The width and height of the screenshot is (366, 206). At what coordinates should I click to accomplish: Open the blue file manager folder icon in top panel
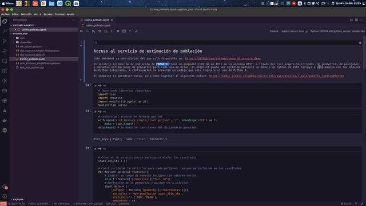pyautogui.click(x=51, y=3)
